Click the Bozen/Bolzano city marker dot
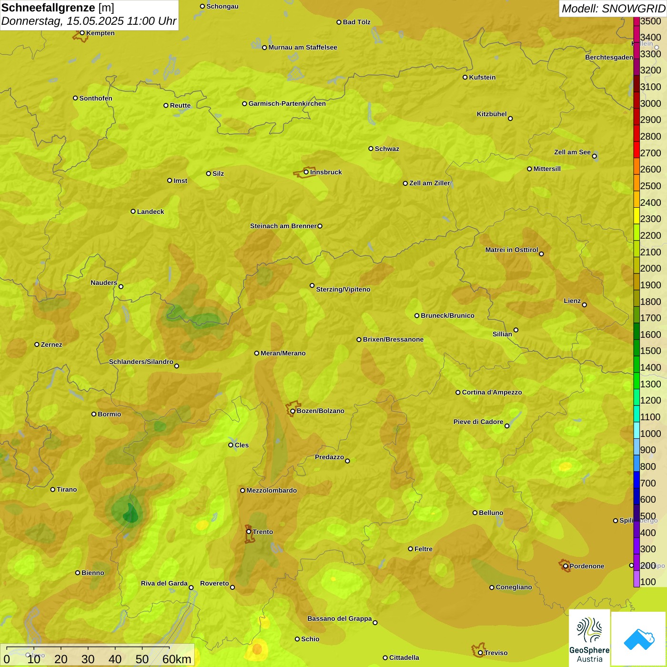Screen dimensions: 667x667 coord(293,411)
